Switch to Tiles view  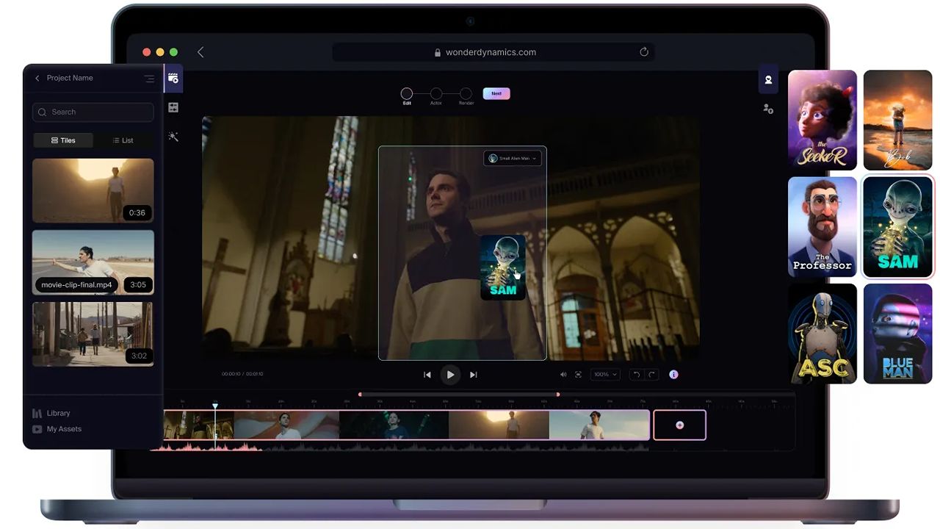pyautogui.click(x=63, y=140)
